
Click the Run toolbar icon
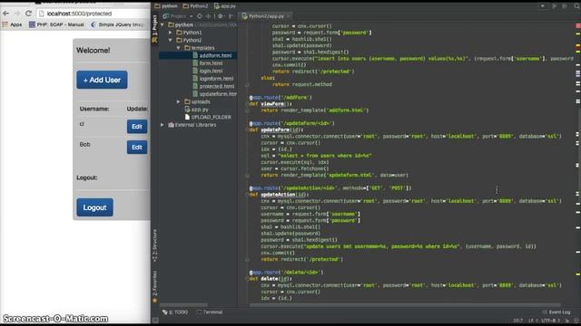(x=555, y=6)
